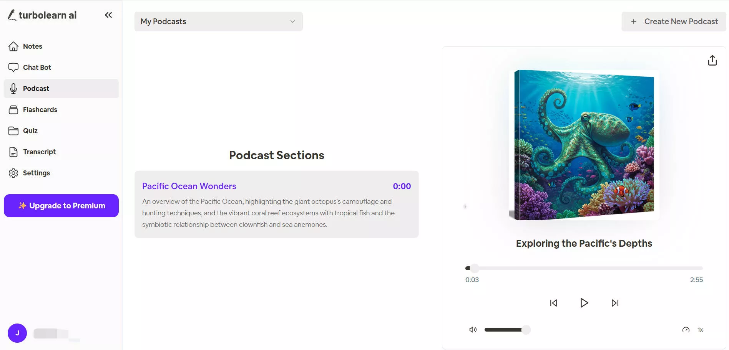The height and width of the screenshot is (350, 729).
Task: Open Settings via the gear icon
Action: click(13, 173)
